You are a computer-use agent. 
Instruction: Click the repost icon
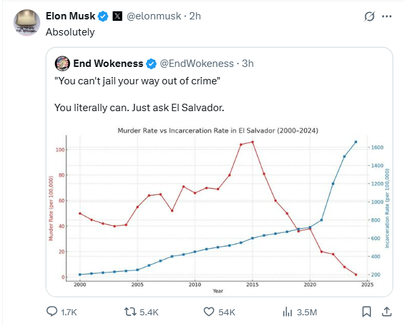coord(131,311)
